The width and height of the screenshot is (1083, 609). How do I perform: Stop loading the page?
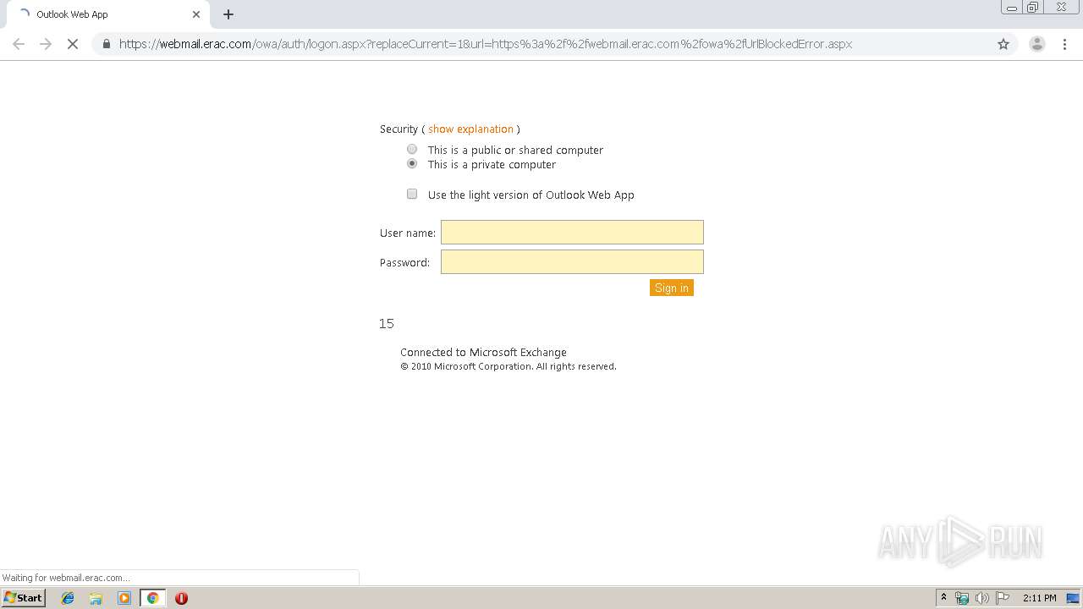click(73, 44)
